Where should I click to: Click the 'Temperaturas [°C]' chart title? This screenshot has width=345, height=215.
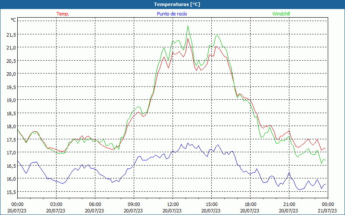tap(177, 4)
